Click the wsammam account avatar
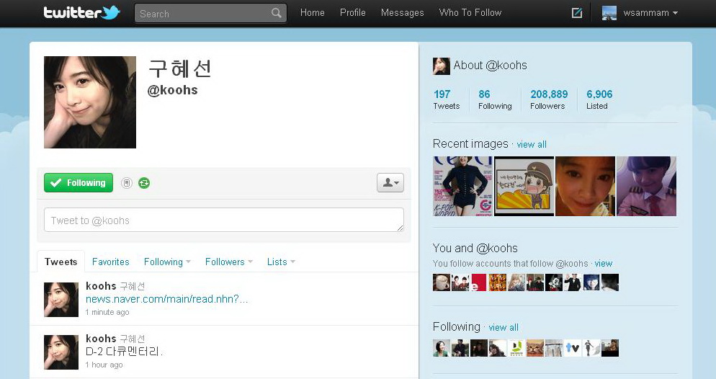Screen dimensions: 716x379 (609, 13)
